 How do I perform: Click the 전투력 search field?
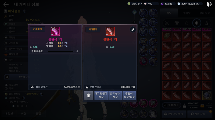pos(16,77)
